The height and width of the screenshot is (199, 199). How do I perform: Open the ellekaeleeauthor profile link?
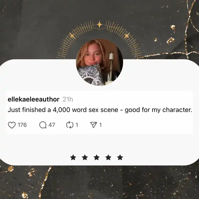[34, 99]
